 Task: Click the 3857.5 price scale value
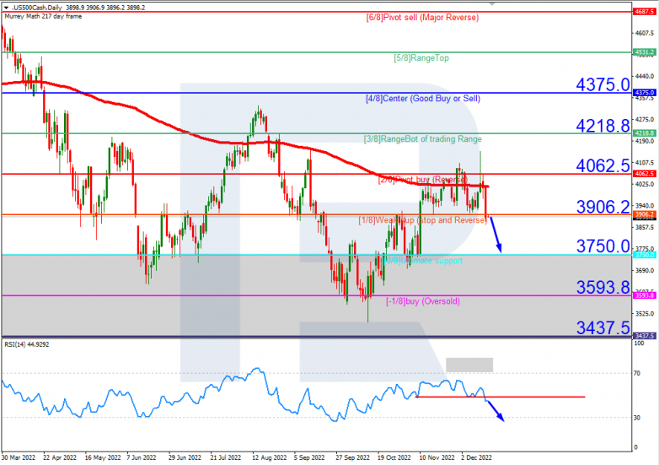645,227
